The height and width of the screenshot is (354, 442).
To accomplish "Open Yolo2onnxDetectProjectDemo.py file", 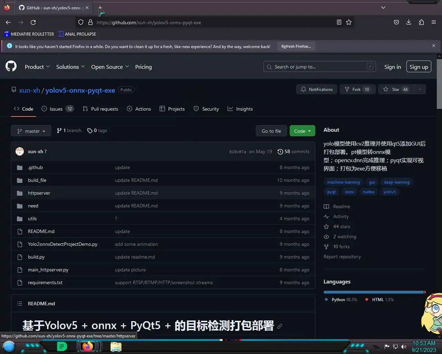I will [63, 244].
